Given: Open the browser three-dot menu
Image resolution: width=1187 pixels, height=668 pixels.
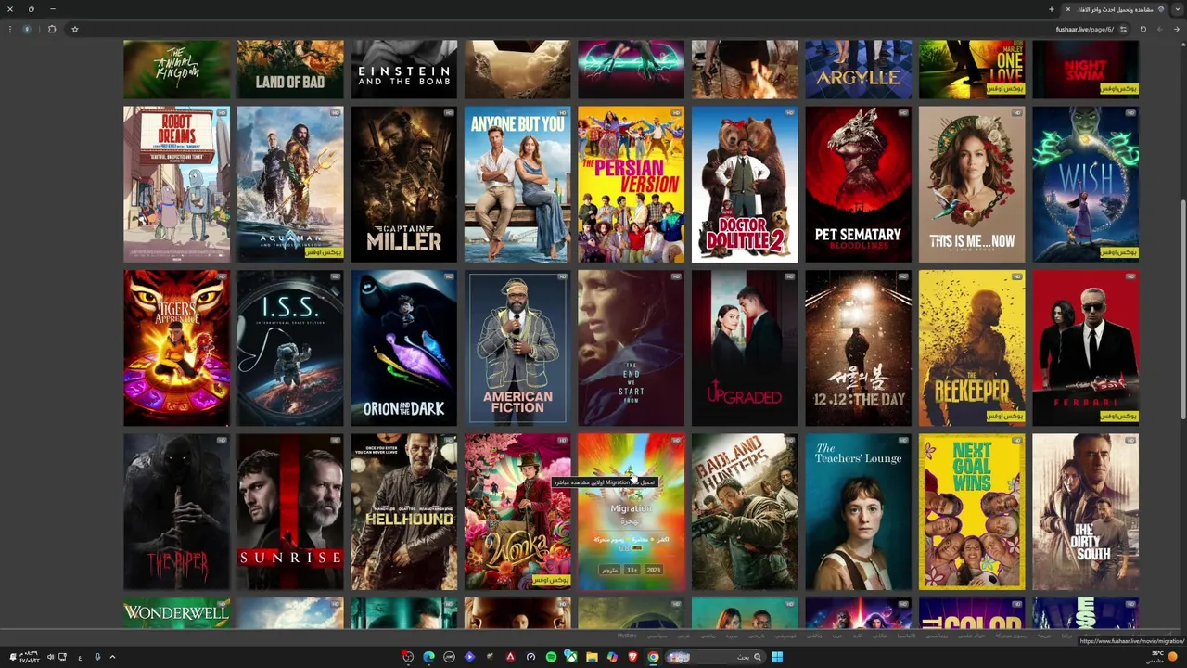Looking at the screenshot, I should tap(9, 29).
